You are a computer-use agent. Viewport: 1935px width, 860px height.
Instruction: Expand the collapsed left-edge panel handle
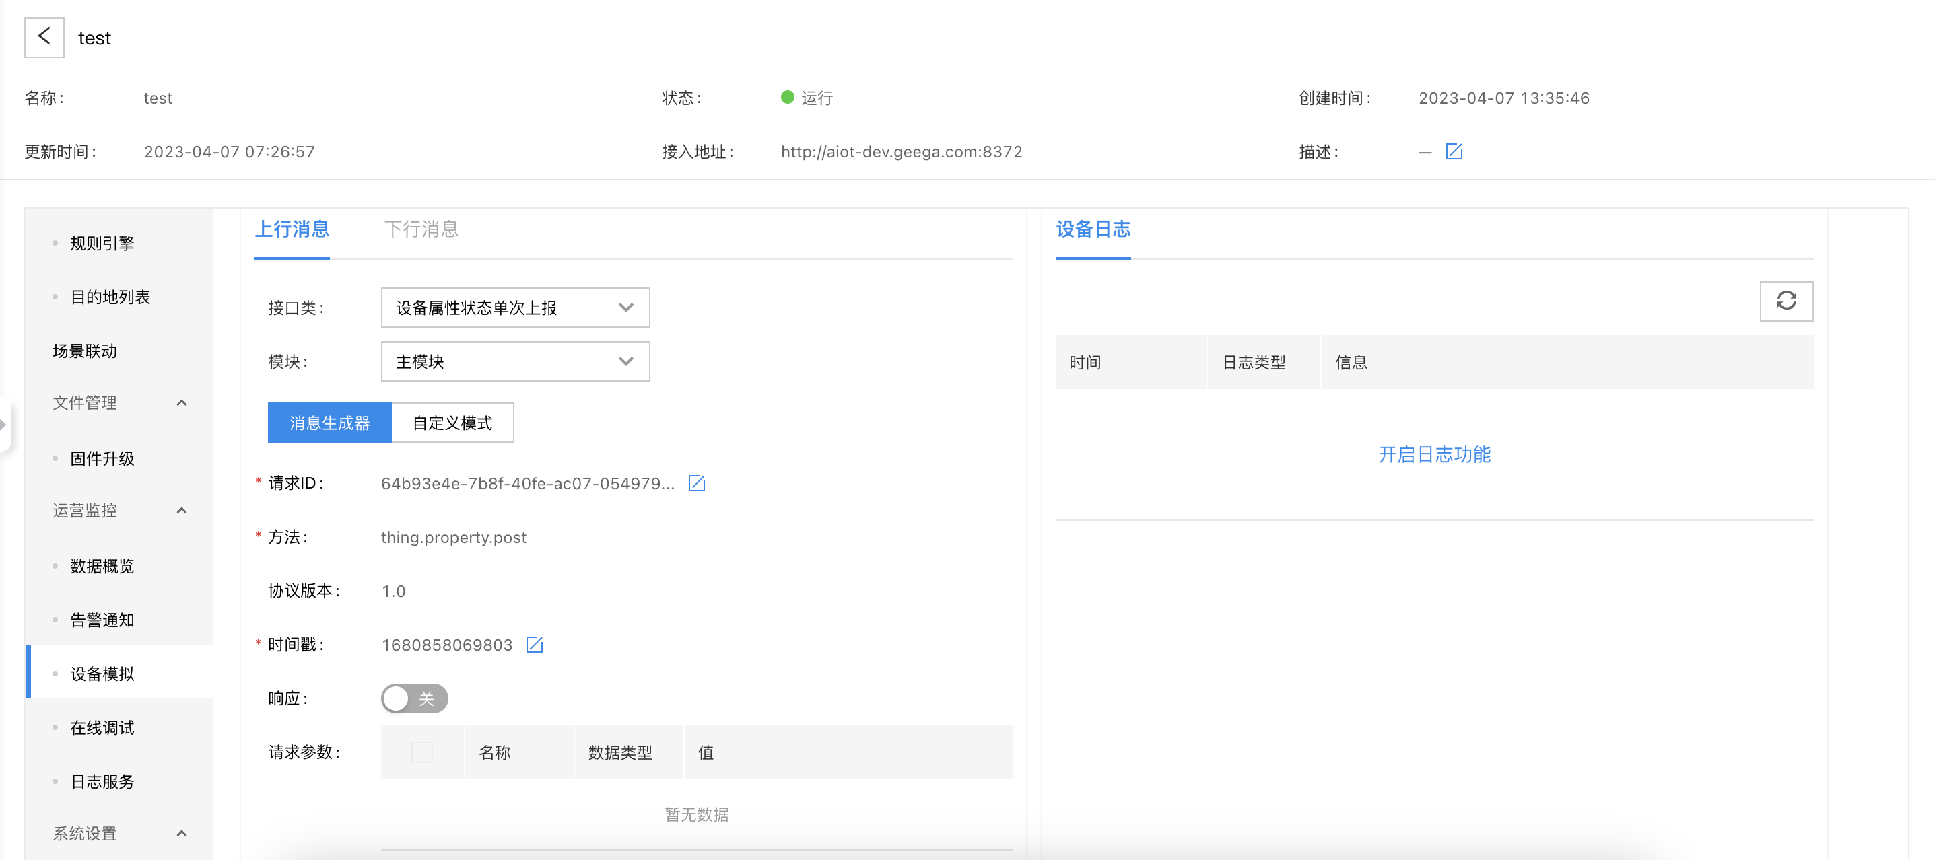pos(5,425)
